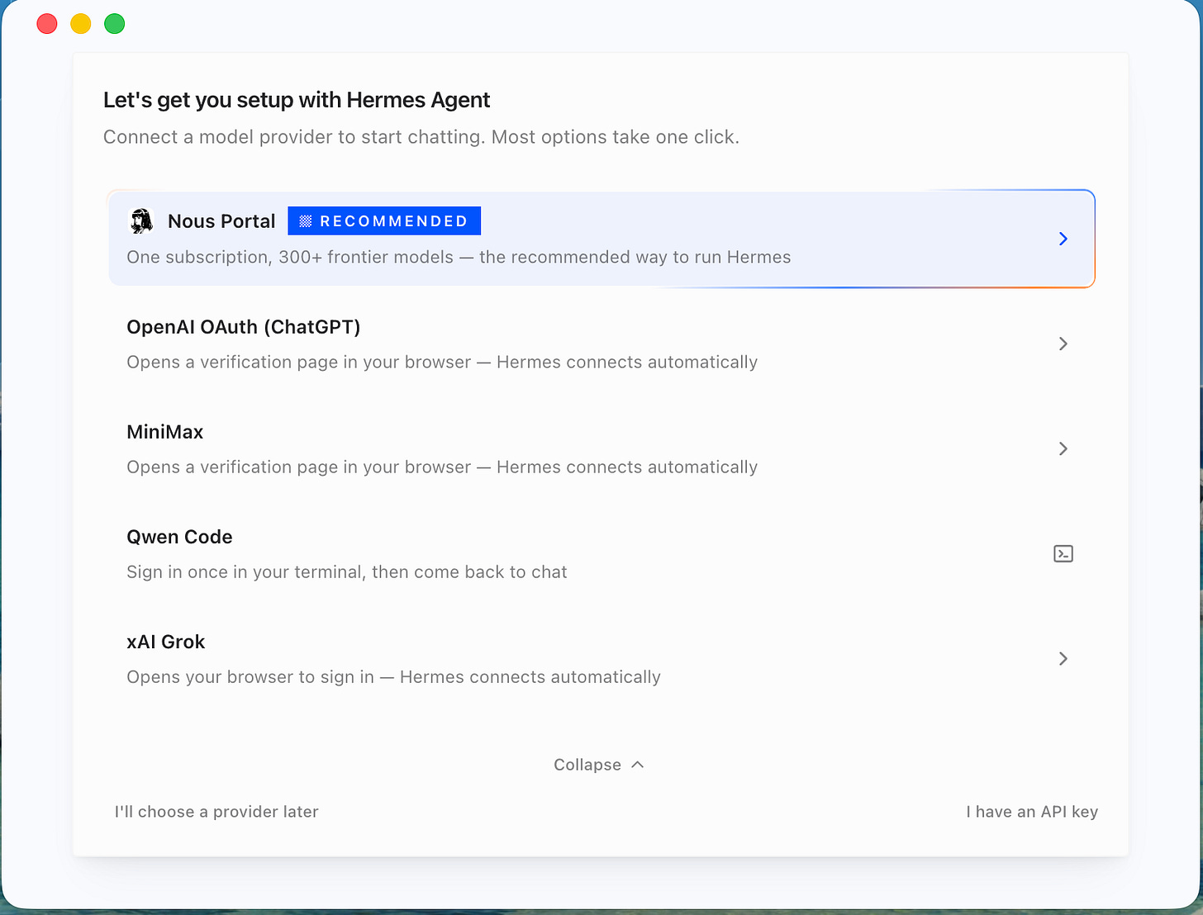The width and height of the screenshot is (1203, 915).
Task: Choose the Qwen Code provider title
Action: 179,537
